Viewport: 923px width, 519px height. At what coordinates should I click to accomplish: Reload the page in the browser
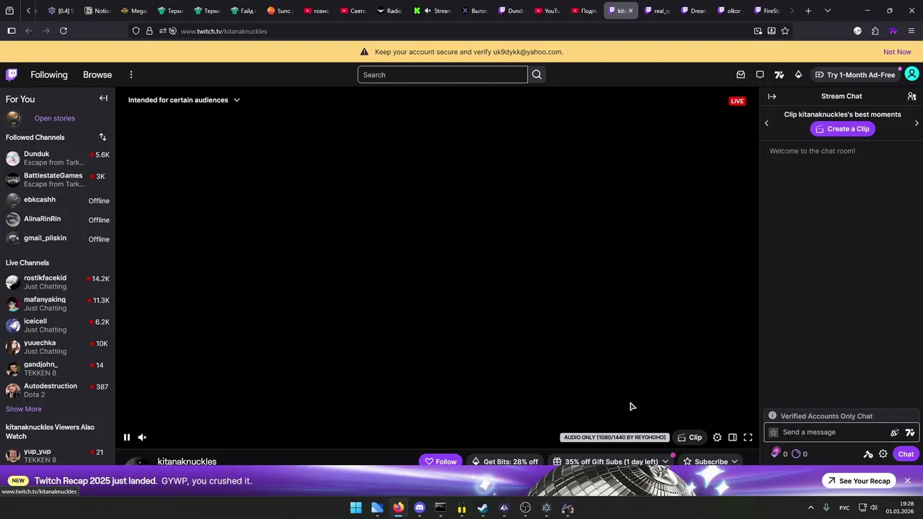[x=63, y=31]
